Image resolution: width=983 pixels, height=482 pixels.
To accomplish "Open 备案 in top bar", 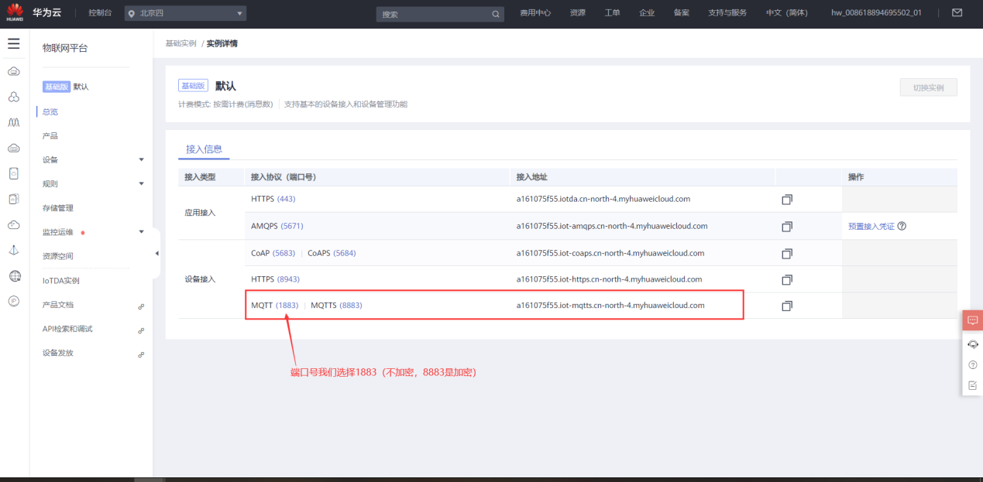I will [681, 13].
